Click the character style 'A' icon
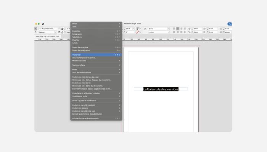Viewport: 267px width, 152px height. (145, 29)
